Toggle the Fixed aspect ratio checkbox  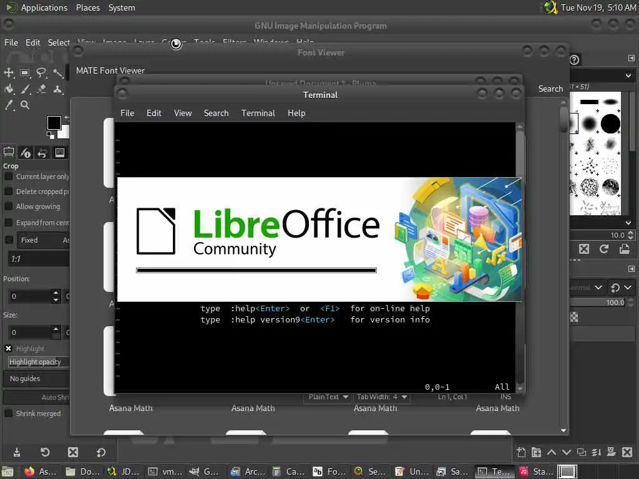coord(8,240)
